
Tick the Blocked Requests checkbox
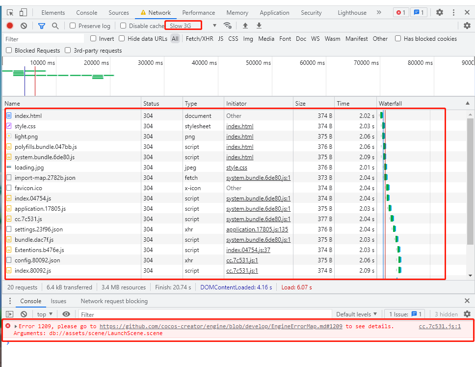coord(9,51)
